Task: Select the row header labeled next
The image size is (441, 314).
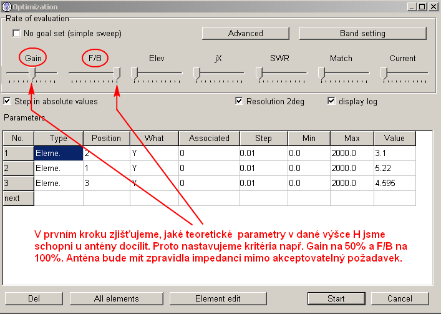Action: pos(18,198)
